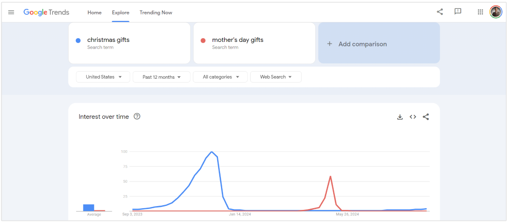The width and height of the screenshot is (508, 223).
Task: Download the Interest over time chart
Action: pos(400,117)
